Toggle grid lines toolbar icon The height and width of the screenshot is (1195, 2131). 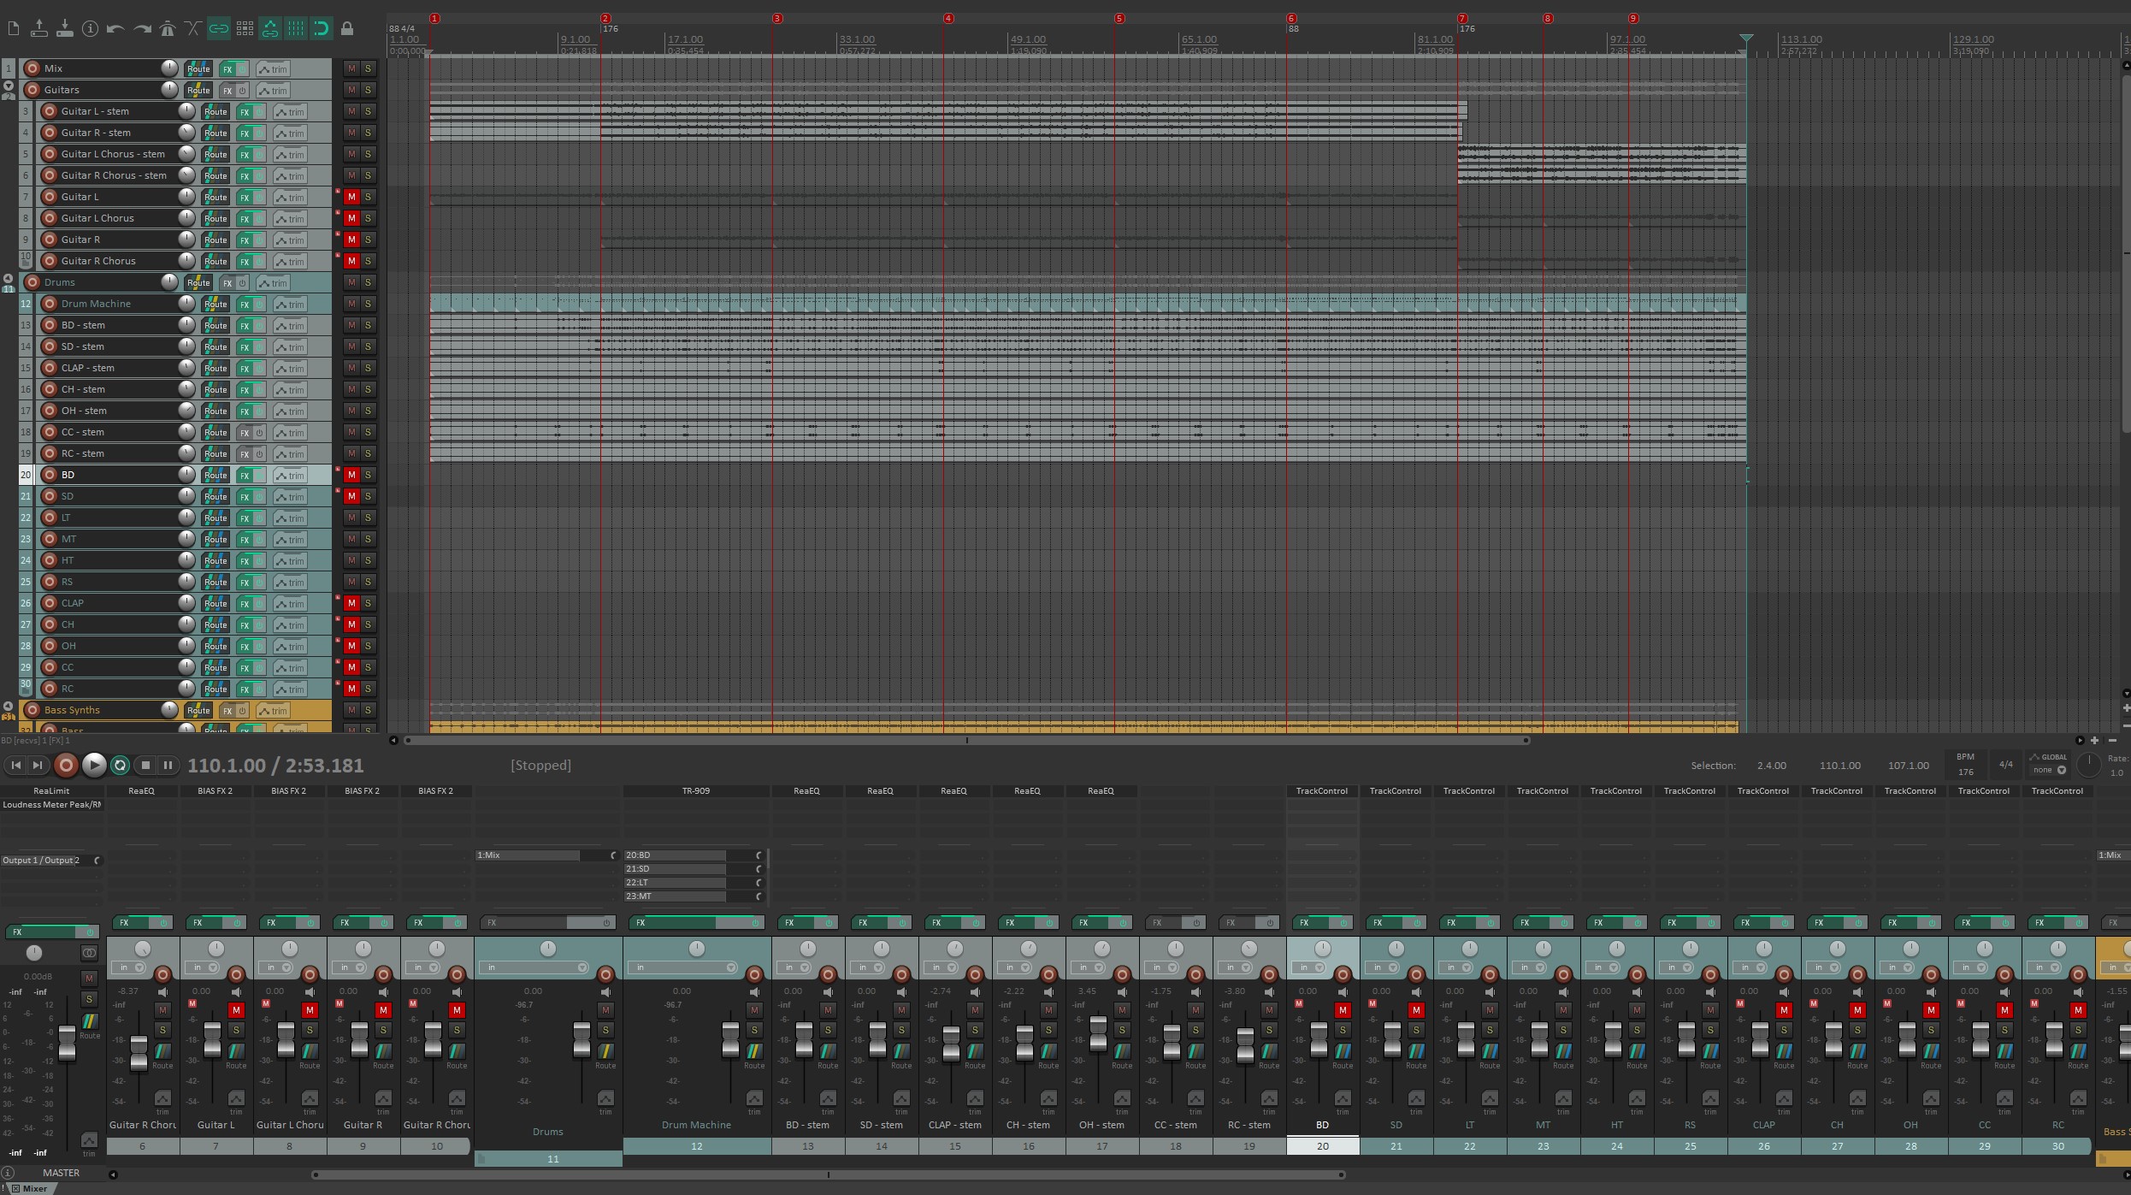coord(296,28)
